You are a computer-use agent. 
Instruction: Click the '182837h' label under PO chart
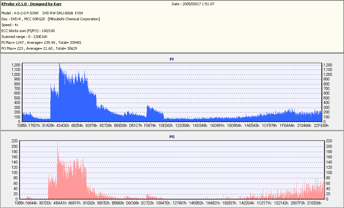pos(229,203)
